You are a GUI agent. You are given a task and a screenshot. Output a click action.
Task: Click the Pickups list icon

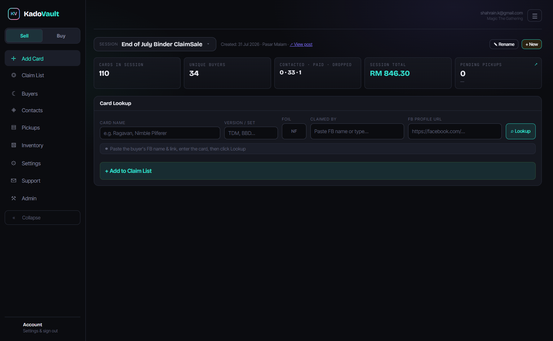tap(14, 127)
